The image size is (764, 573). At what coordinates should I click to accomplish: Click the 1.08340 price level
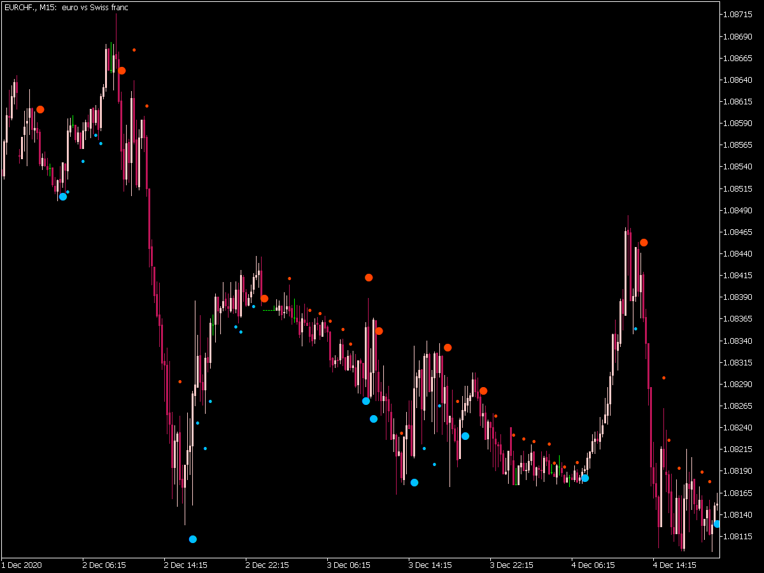click(x=739, y=341)
